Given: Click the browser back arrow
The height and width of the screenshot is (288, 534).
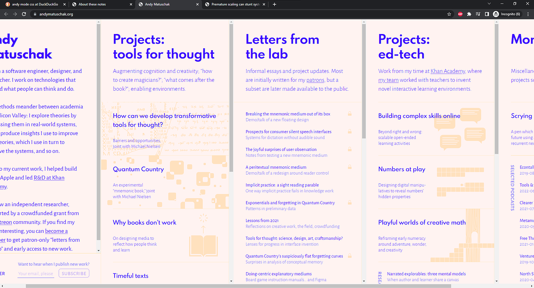Looking at the screenshot, I should pos(6,14).
